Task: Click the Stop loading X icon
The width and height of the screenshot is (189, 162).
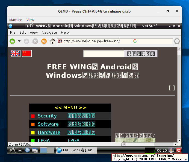Action: [x=35, y=41]
